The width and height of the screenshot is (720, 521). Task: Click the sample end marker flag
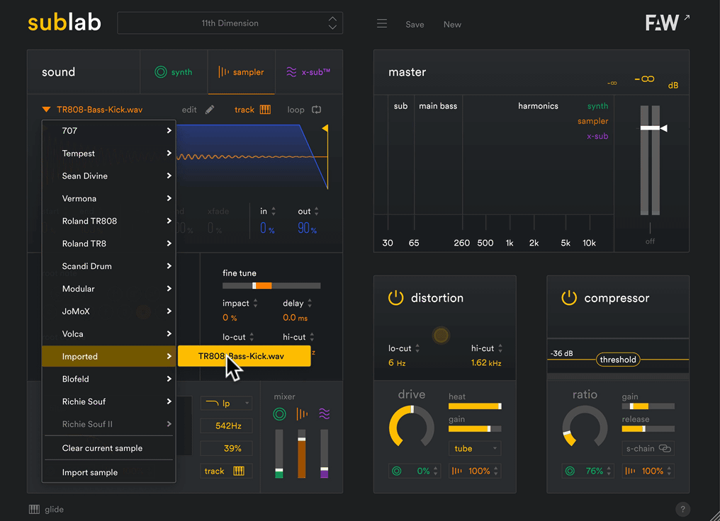pos(325,128)
